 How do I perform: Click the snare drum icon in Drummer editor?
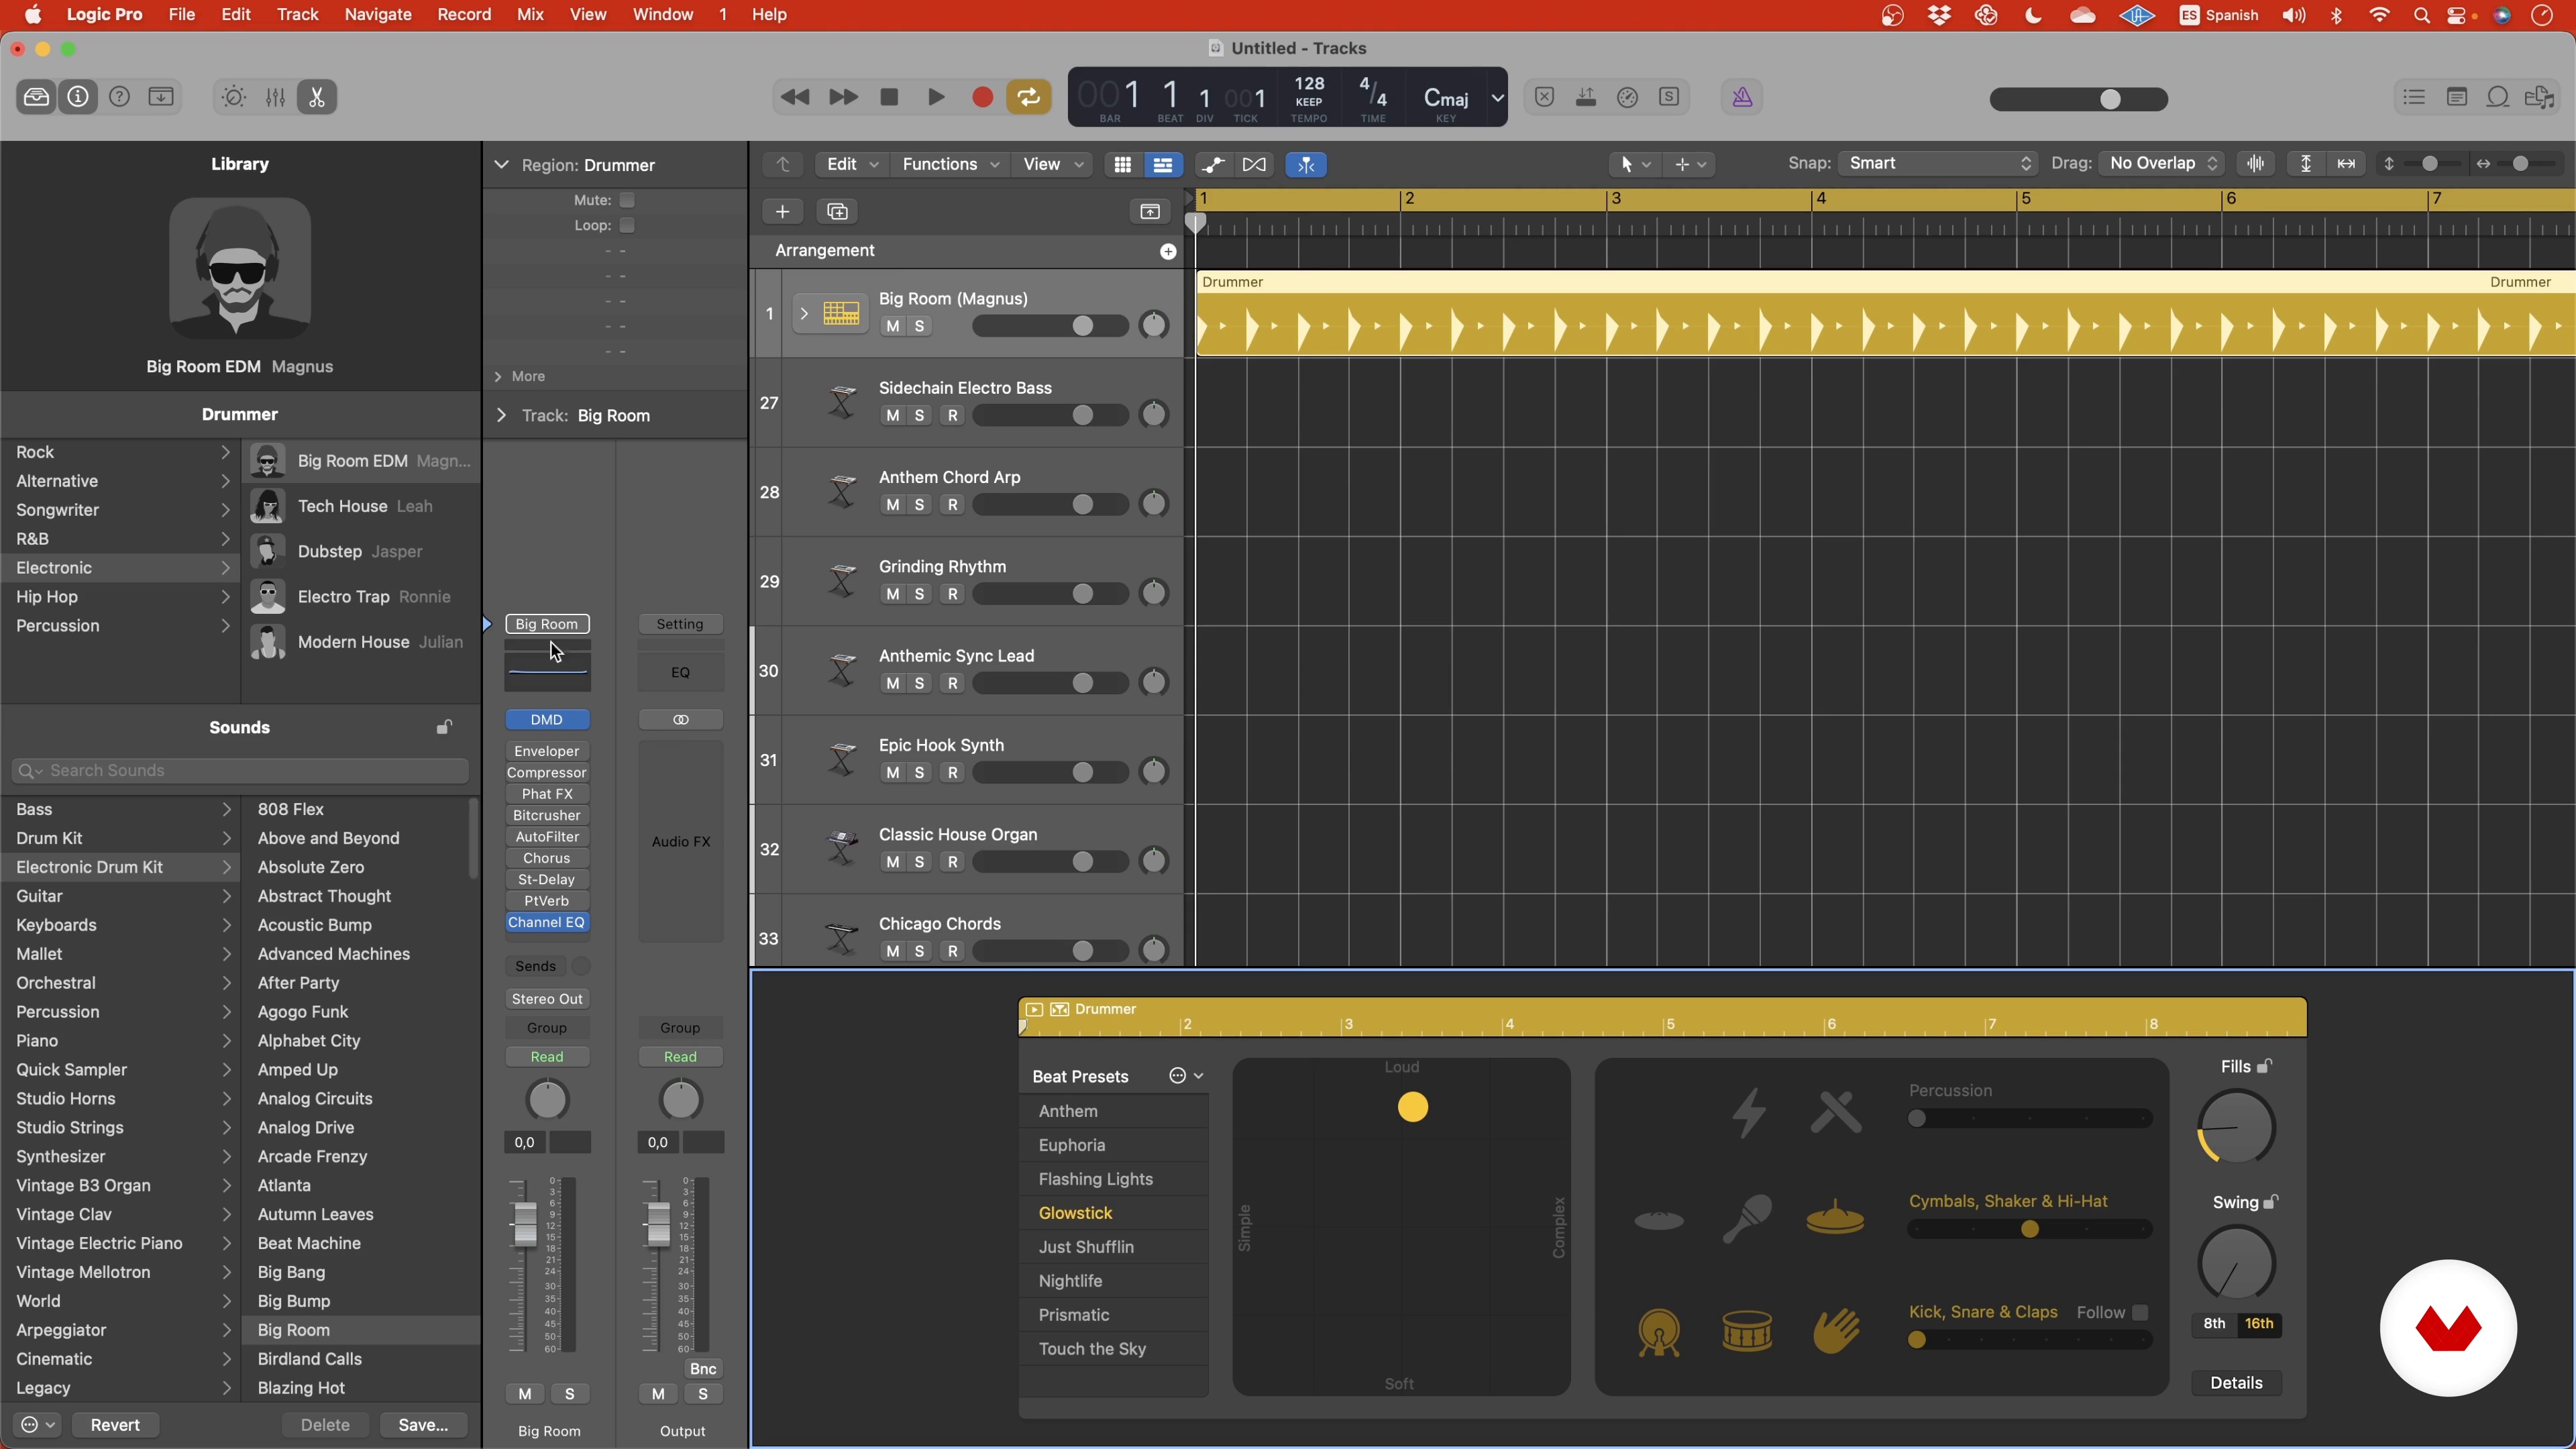coord(1747,1331)
